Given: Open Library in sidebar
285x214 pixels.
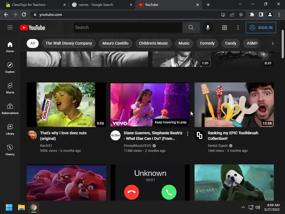Looking at the screenshot, I should [x=10, y=129].
